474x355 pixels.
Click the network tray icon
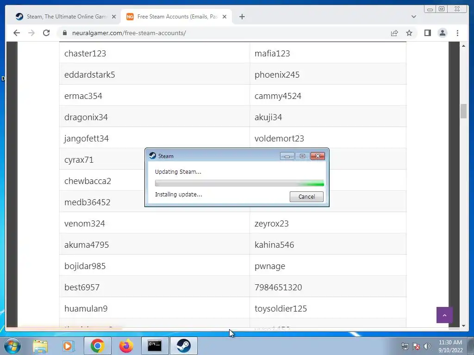405,346
